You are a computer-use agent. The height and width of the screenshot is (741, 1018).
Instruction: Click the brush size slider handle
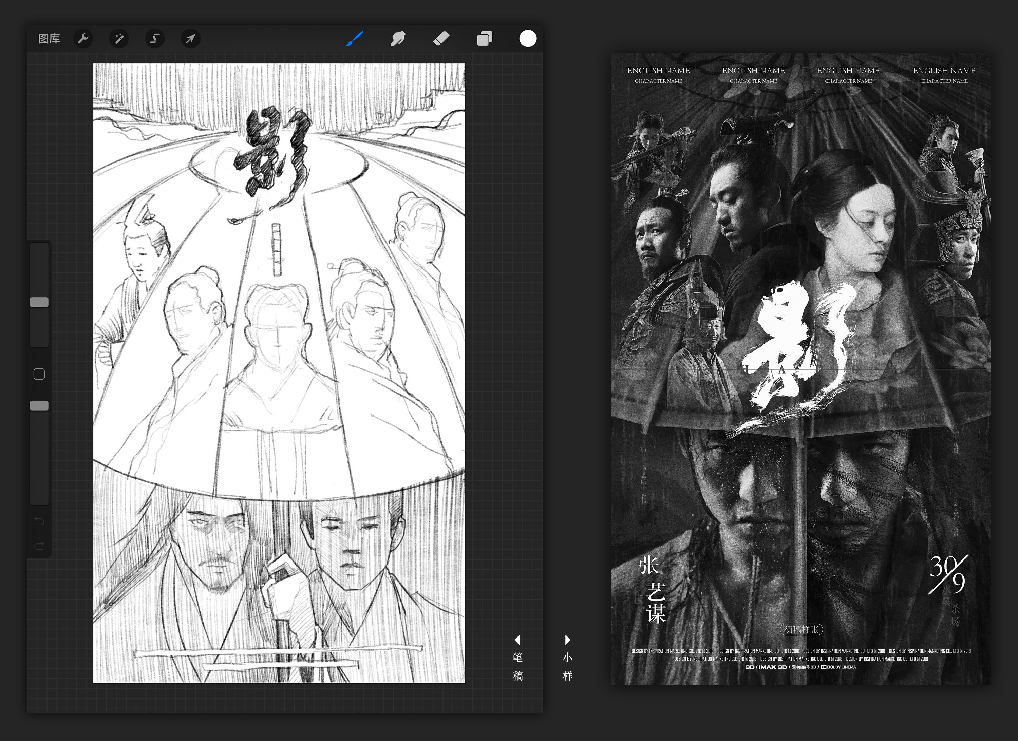[x=39, y=302]
